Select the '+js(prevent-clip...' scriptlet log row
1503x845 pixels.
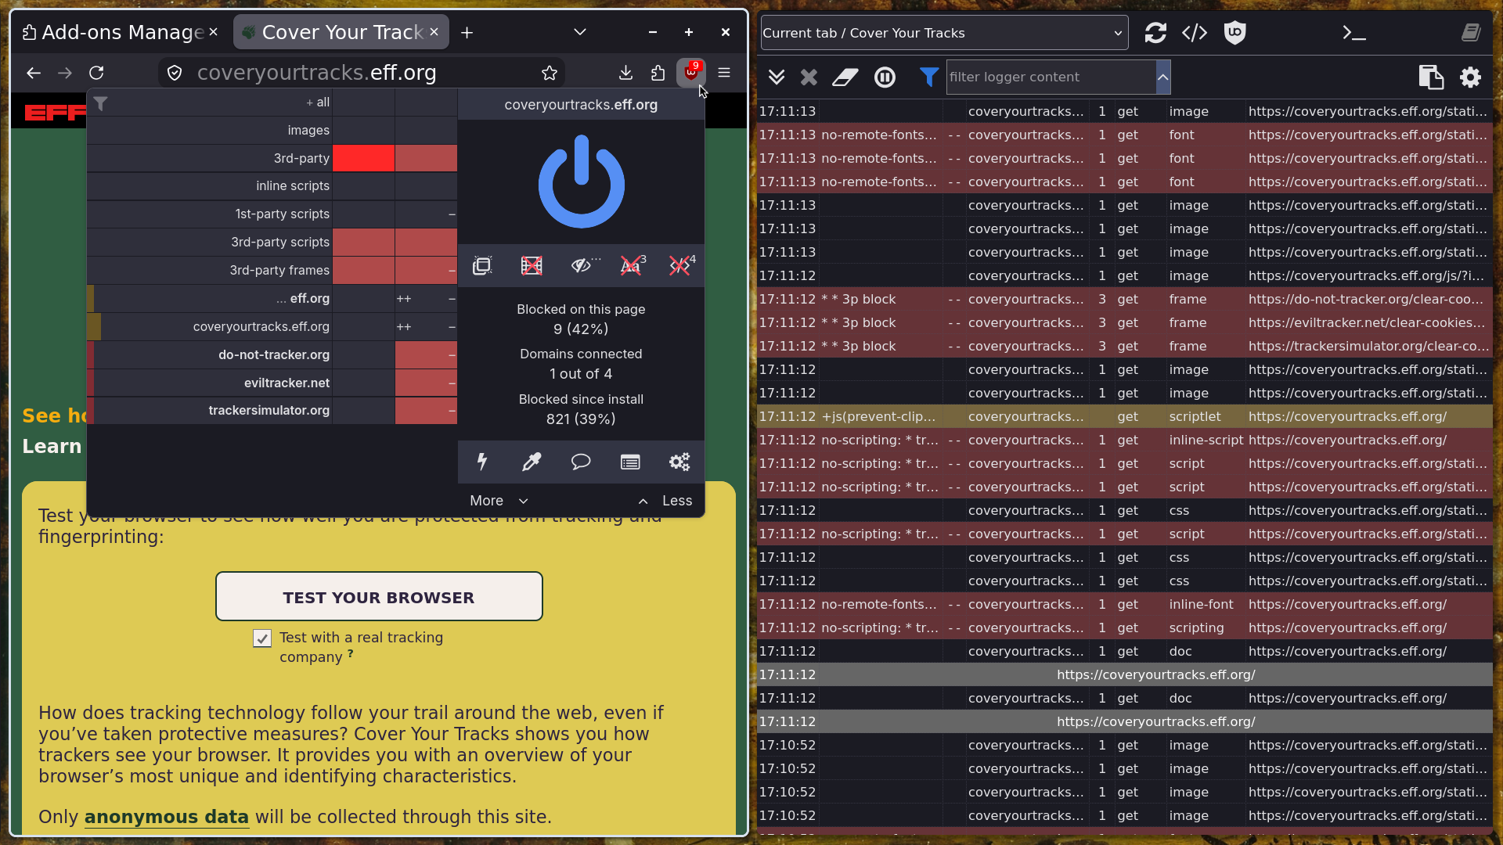pos(1125,416)
